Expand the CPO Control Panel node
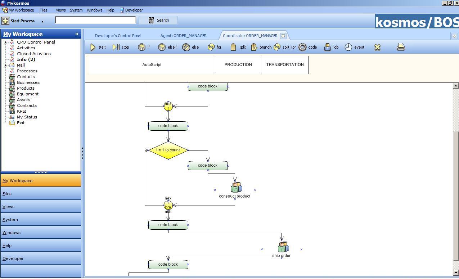 [5, 42]
